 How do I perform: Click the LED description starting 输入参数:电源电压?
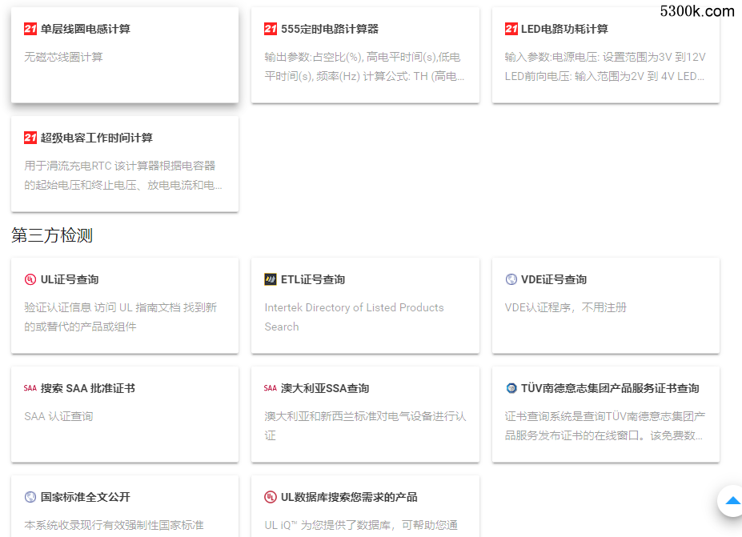pos(605,66)
